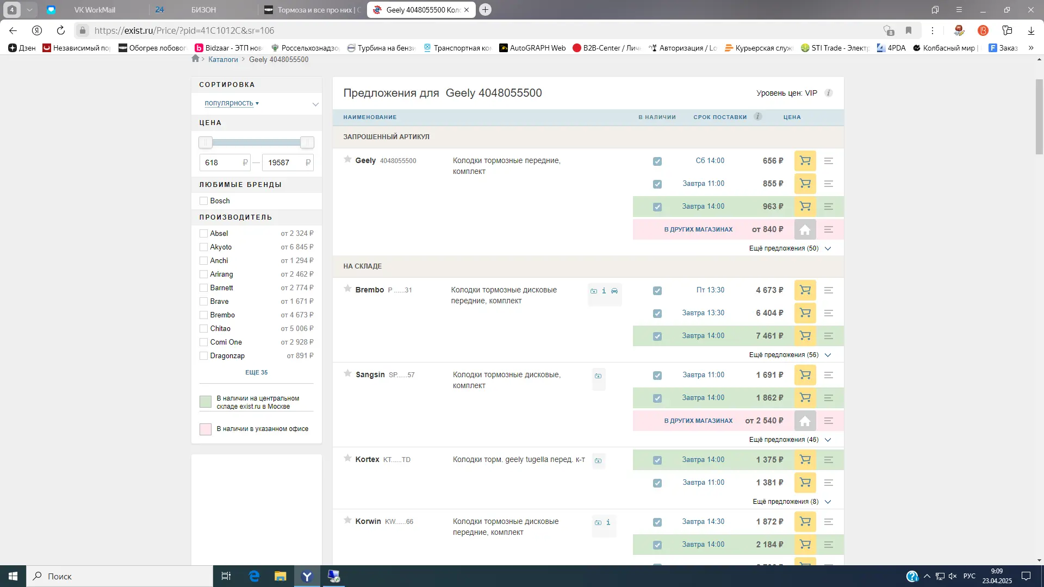The width and height of the screenshot is (1044, 587).
Task: Open details menu for 656 ₽ offer
Action: point(828,161)
